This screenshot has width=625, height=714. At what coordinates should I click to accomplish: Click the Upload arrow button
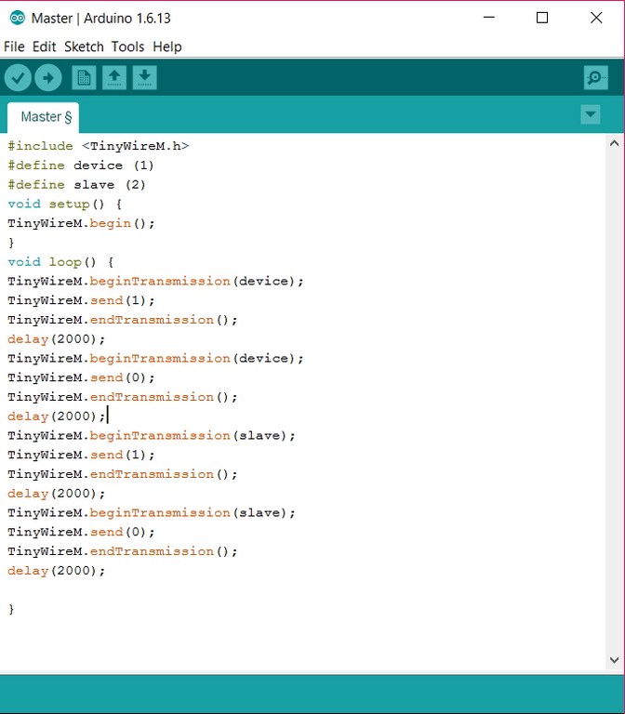(48, 78)
